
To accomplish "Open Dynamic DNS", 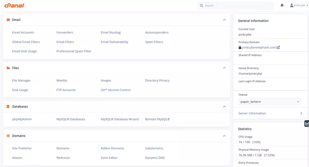I will 155,158.
